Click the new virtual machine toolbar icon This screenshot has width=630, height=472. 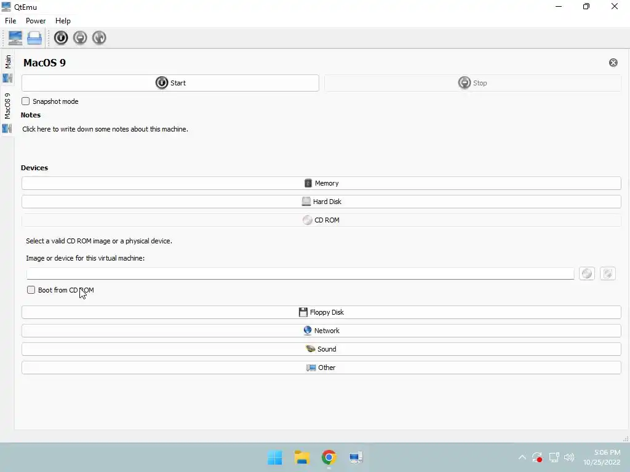coord(15,37)
